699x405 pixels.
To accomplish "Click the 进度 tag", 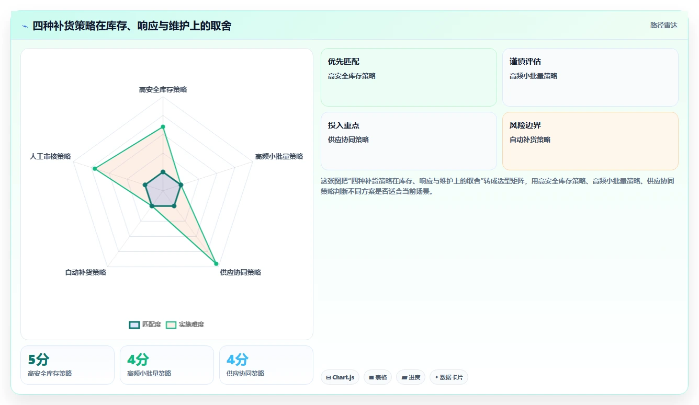I will pyautogui.click(x=411, y=377).
